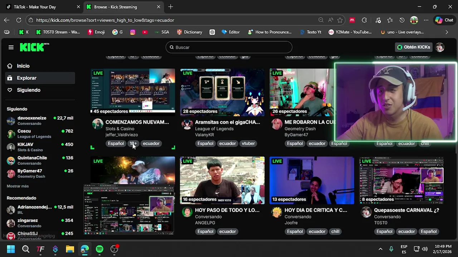Screen dimensions: 458x257
Task: Click the ANGELPG channel name
Action: coord(205,223)
